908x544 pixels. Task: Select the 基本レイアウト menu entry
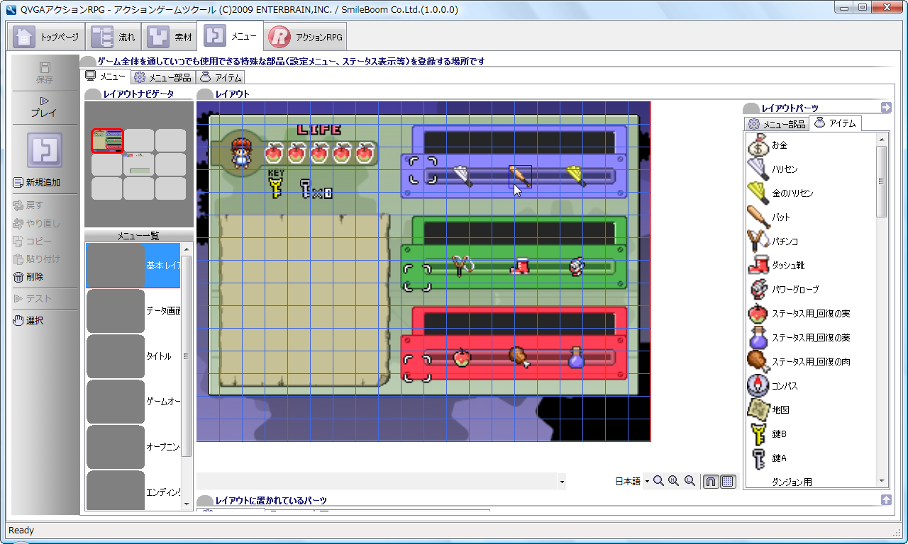coord(133,266)
